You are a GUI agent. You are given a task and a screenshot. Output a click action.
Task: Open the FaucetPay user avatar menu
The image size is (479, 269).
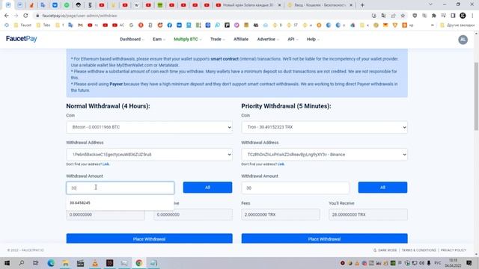pyautogui.click(x=463, y=40)
